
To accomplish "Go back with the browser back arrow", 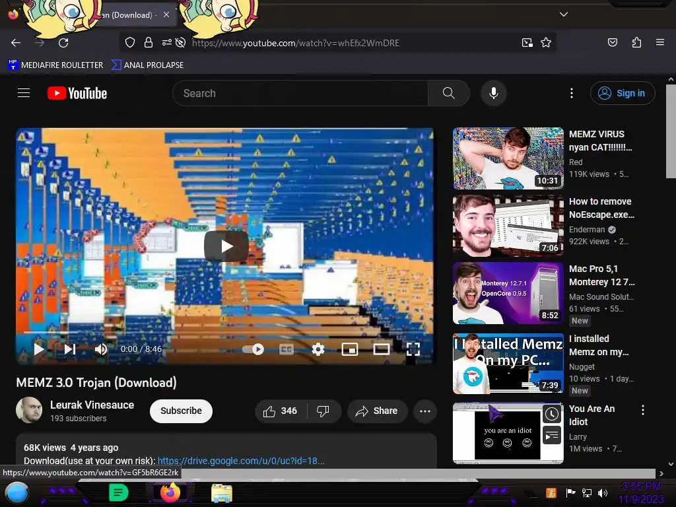I will [16, 43].
